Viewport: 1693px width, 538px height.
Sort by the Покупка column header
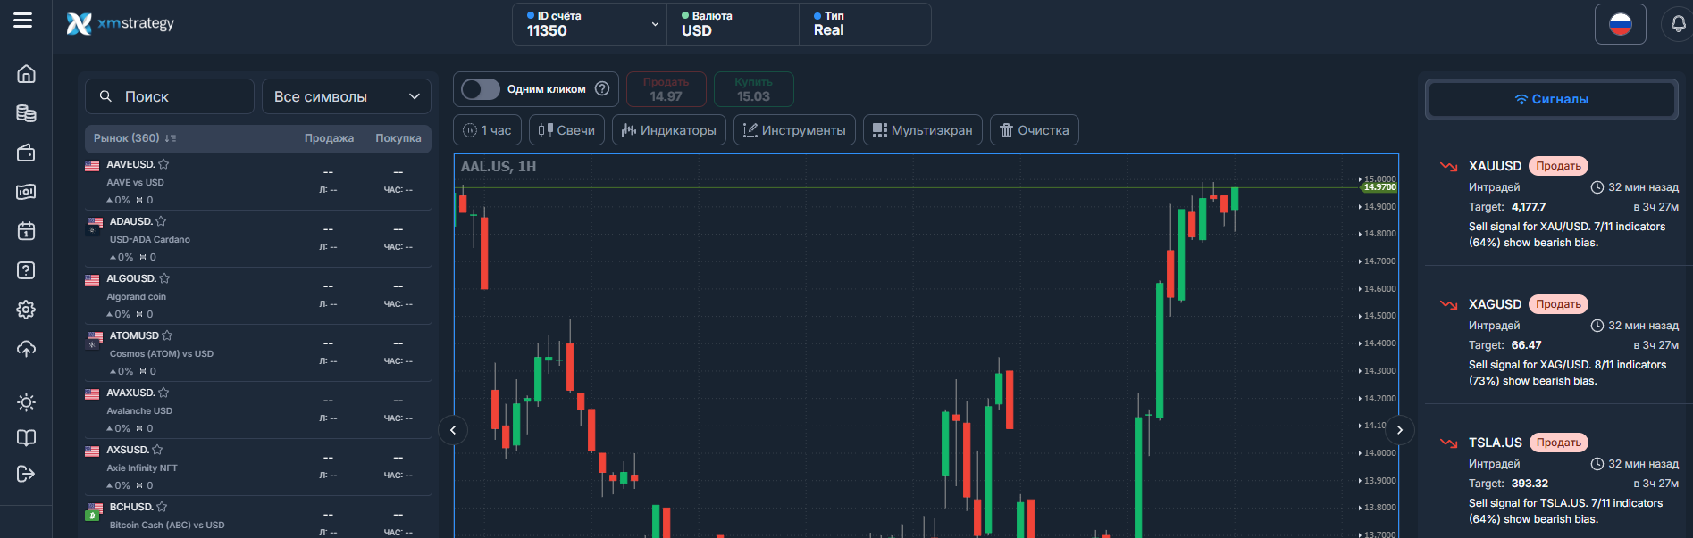point(398,138)
